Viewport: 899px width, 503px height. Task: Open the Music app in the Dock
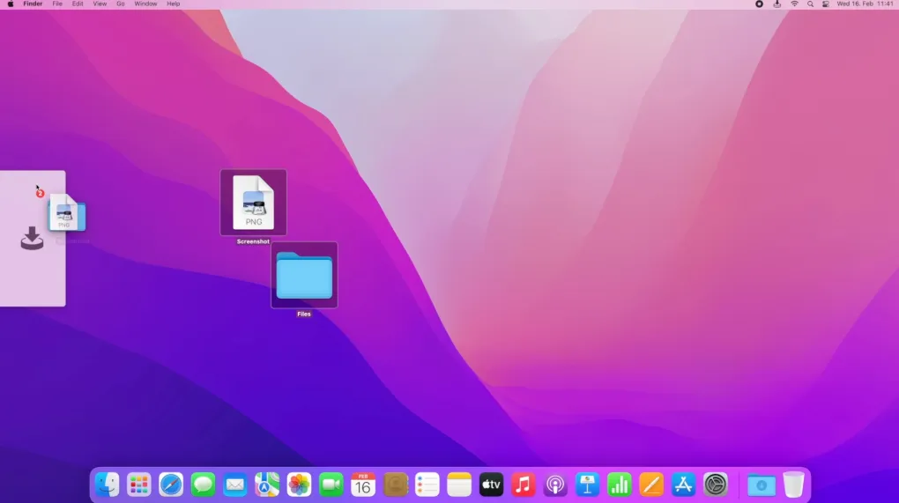click(x=523, y=485)
